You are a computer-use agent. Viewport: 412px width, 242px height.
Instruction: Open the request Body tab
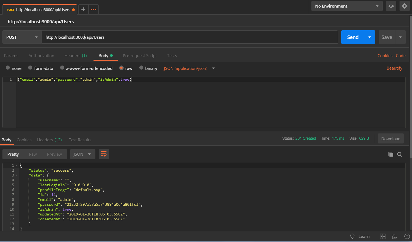105,55
